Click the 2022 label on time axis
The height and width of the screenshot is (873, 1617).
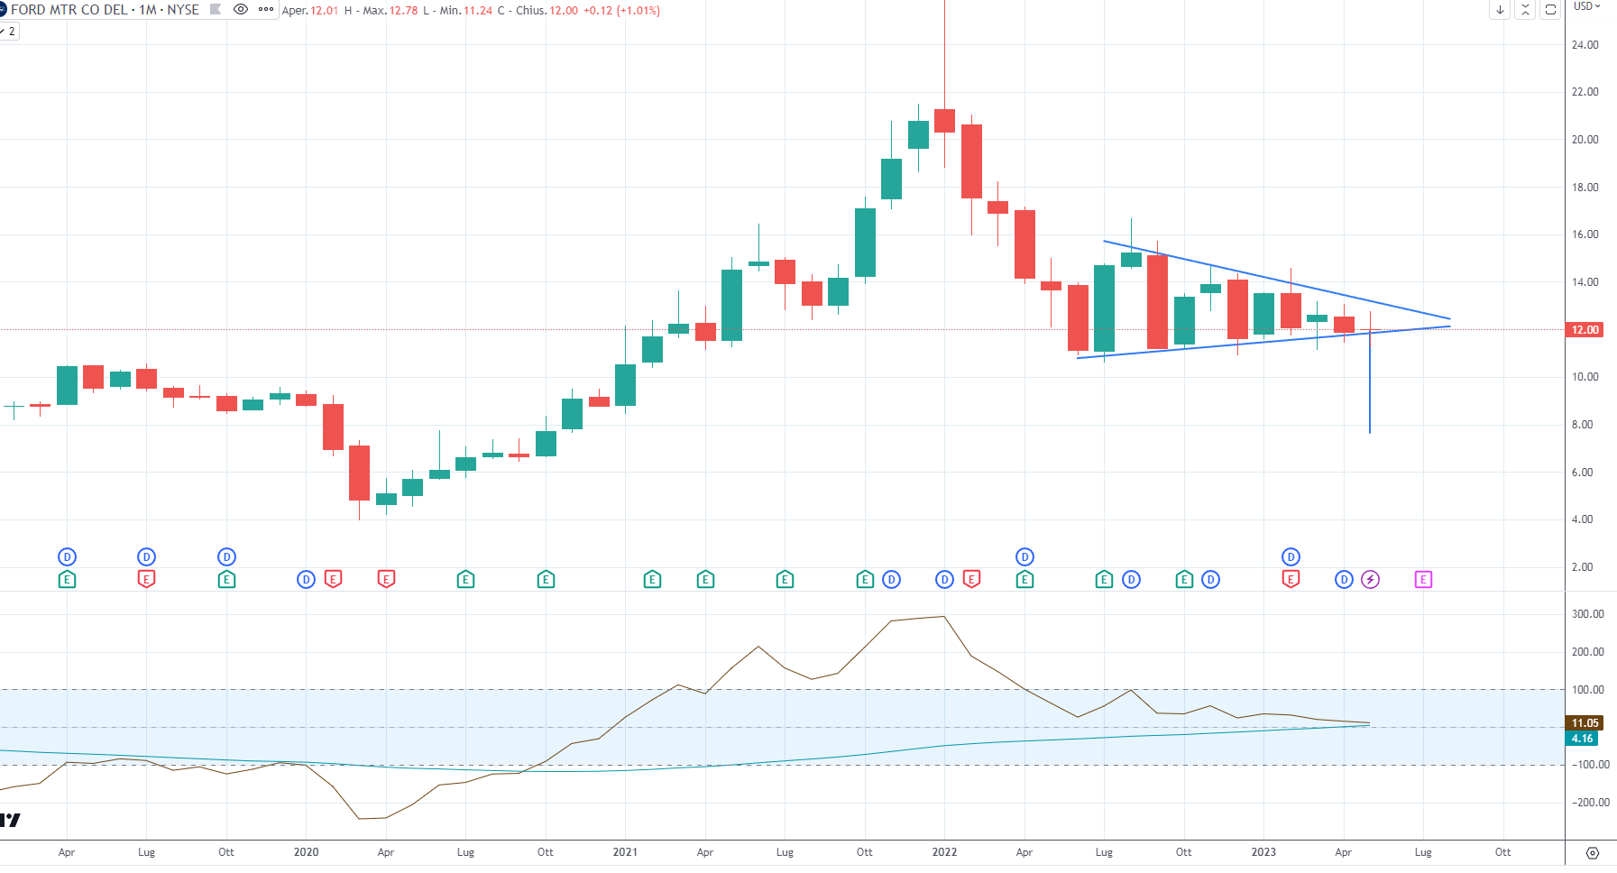click(x=944, y=852)
